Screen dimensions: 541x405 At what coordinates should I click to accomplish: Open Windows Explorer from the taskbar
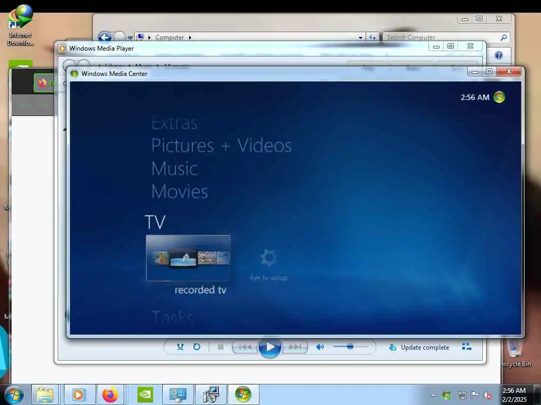pos(45,394)
